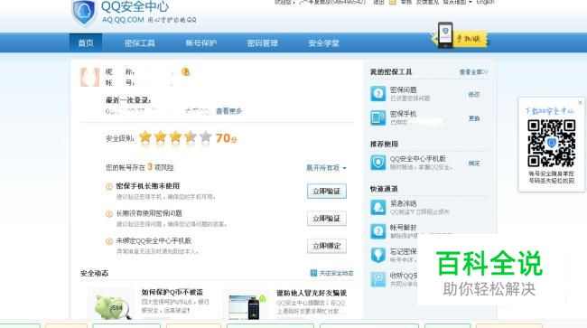The image size is (587, 328).
Task: Open the 查看更多 login history link
Action: click(x=229, y=111)
